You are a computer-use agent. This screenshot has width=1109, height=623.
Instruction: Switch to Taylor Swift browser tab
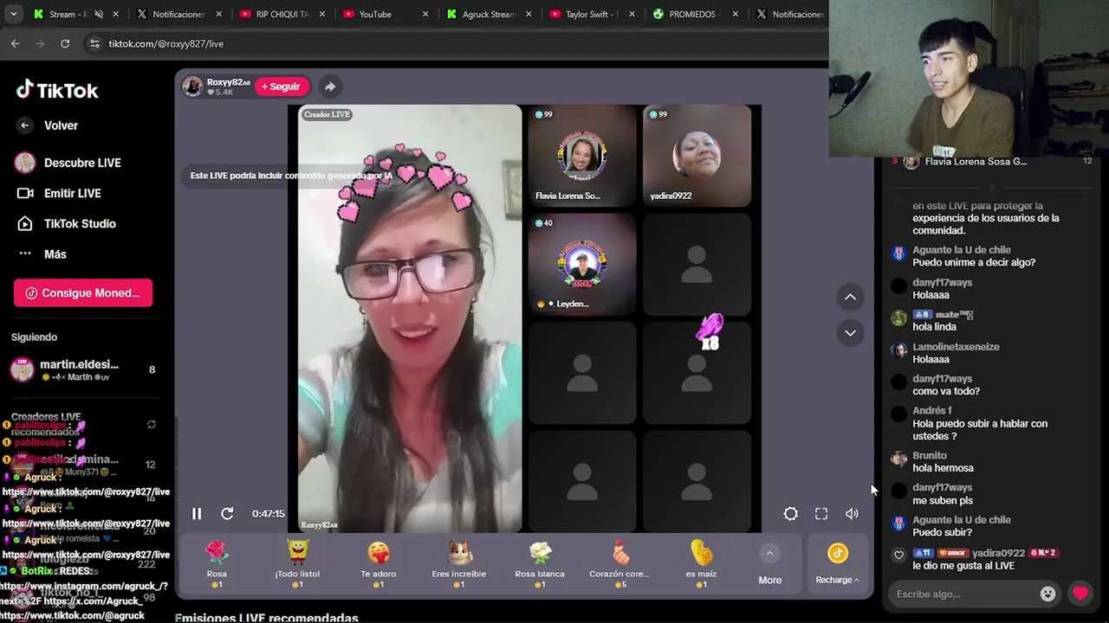pos(592,14)
